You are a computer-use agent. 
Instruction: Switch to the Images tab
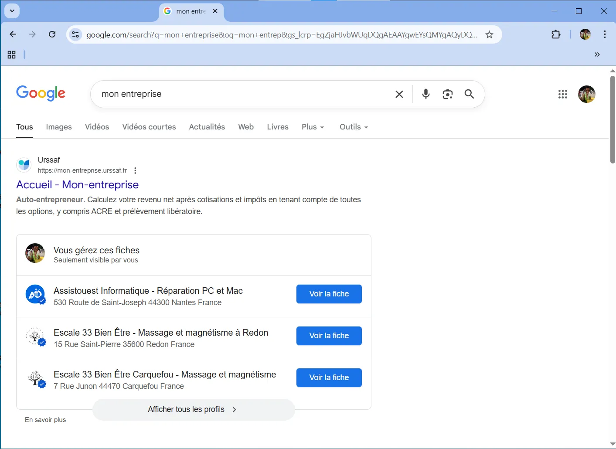(x=59, y=127)
